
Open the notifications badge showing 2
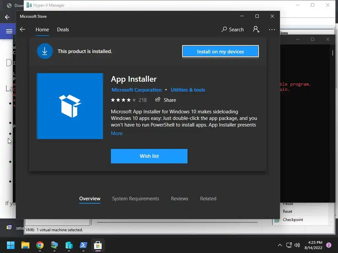click(329, 245)
